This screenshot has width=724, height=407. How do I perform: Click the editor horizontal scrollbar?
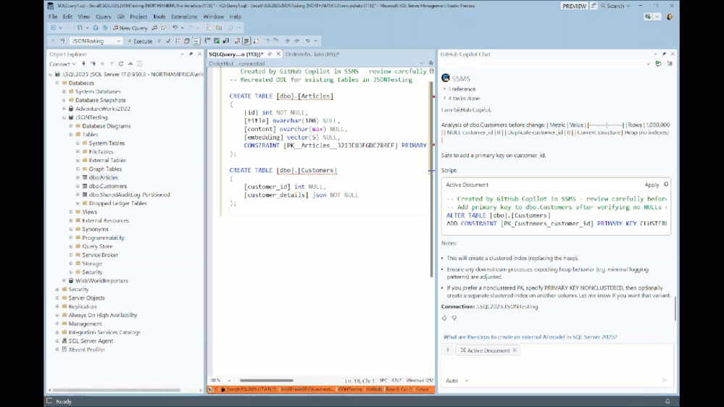[x=266, y=380]
